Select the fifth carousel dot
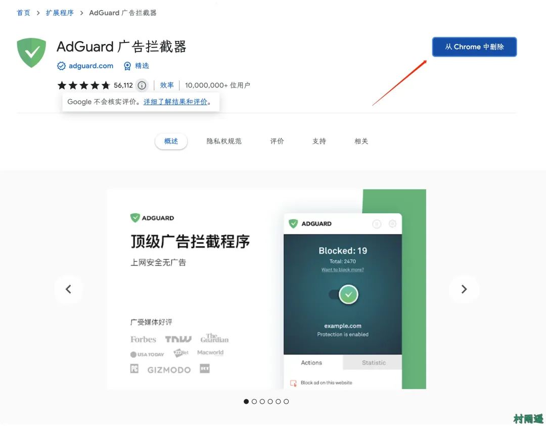This screenshot has height=426, width=546. click(x=278, y=402)
